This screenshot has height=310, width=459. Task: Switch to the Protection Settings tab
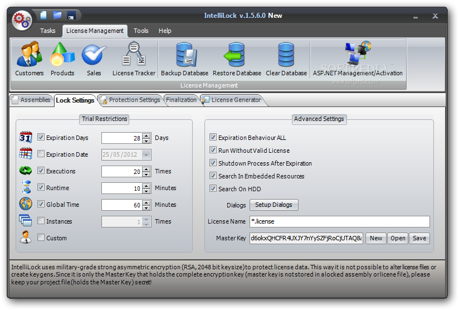[x=131, y=100]
